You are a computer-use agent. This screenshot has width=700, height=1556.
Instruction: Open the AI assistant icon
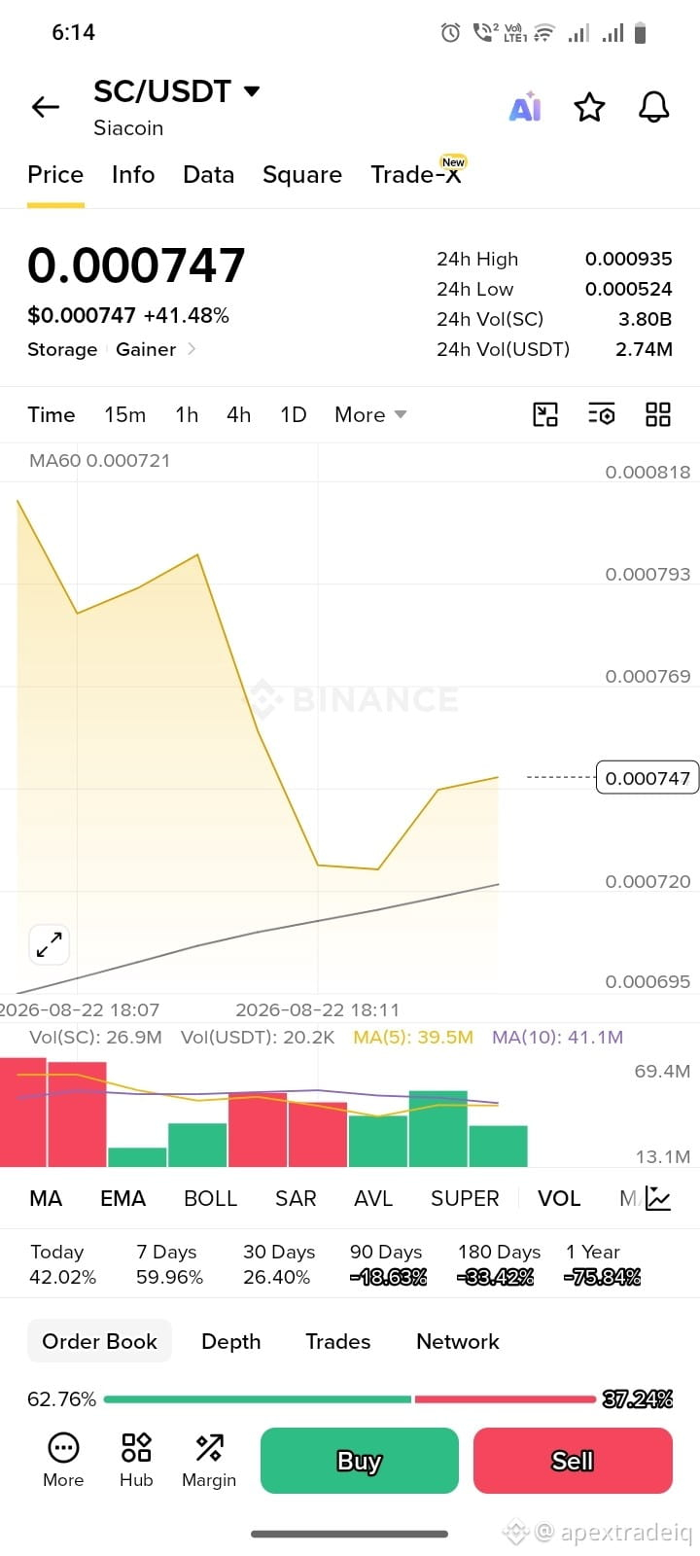[x=525, y=107]
